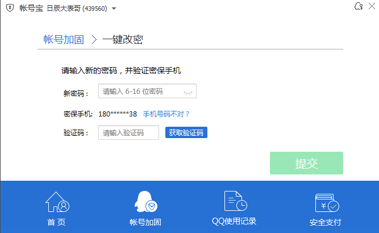The height and width of the screenshot is (233, 379).
Task: Open the 手机号码不对？ link
Action: (166, 114)
